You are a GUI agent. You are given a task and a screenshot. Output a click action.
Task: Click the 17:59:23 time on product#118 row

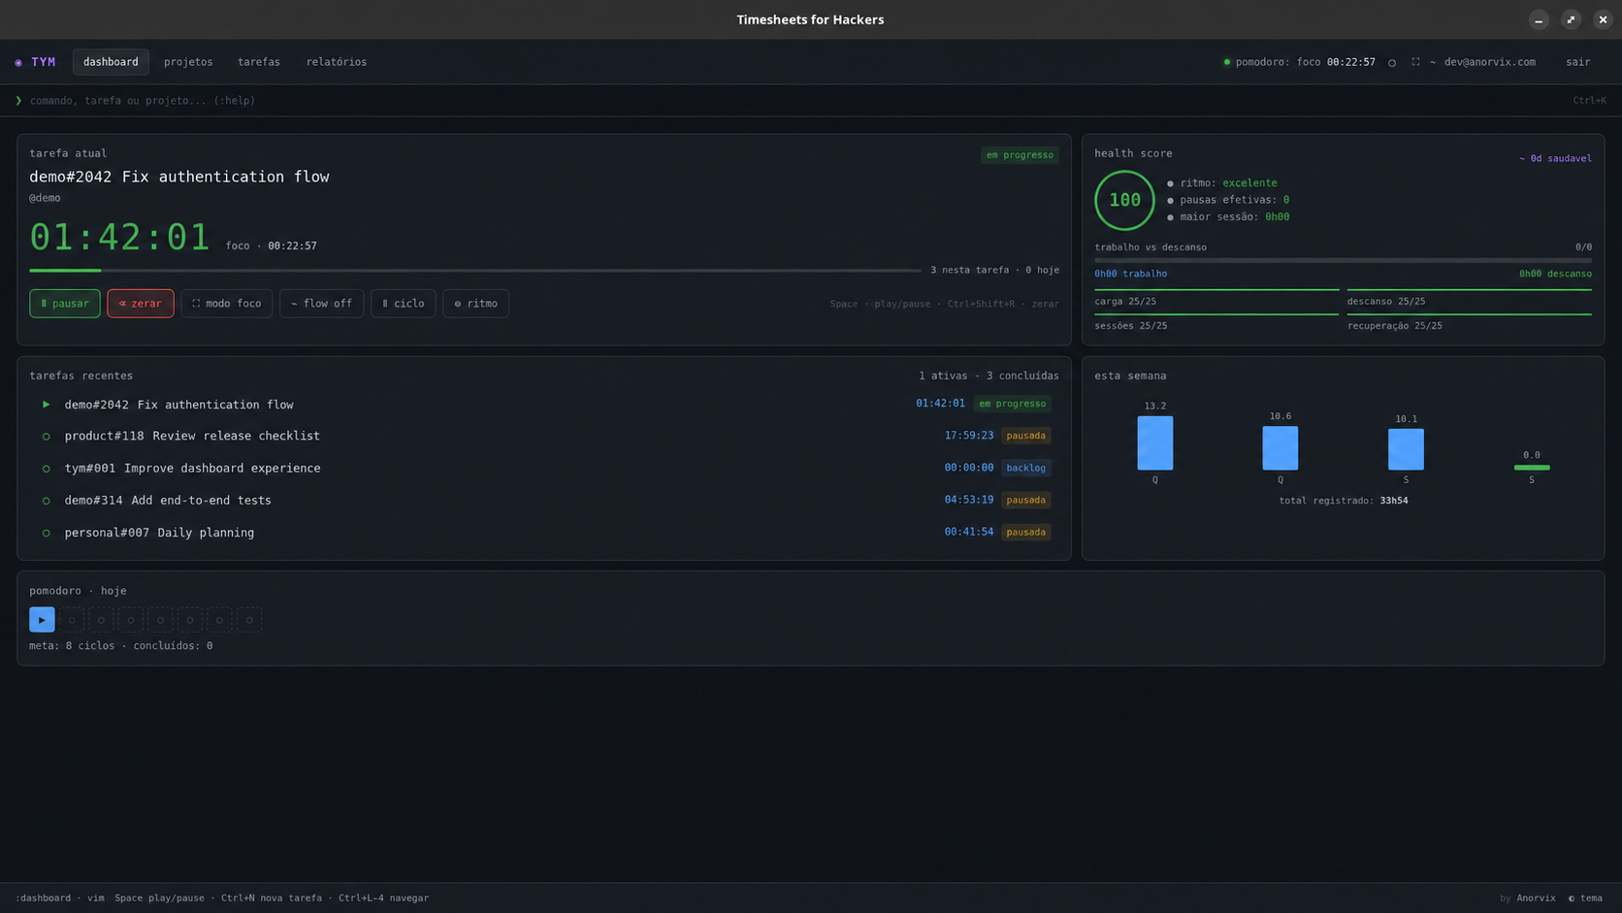click(x=969, y=436)
